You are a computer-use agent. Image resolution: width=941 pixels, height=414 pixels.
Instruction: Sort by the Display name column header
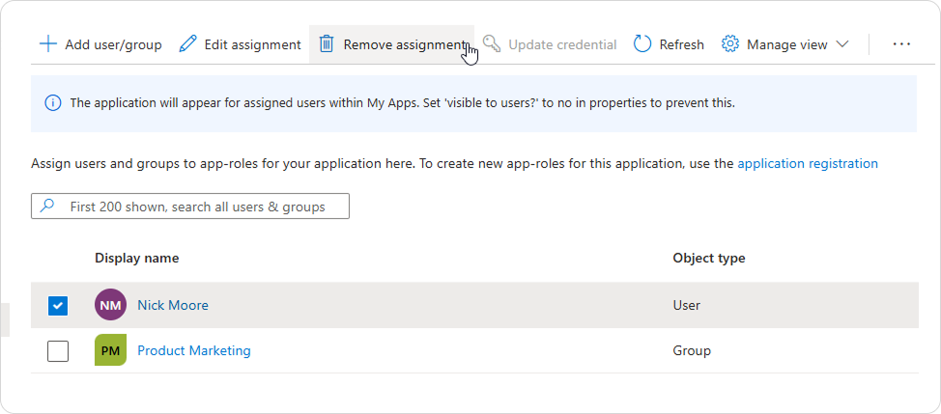click(x=137, y=259)
